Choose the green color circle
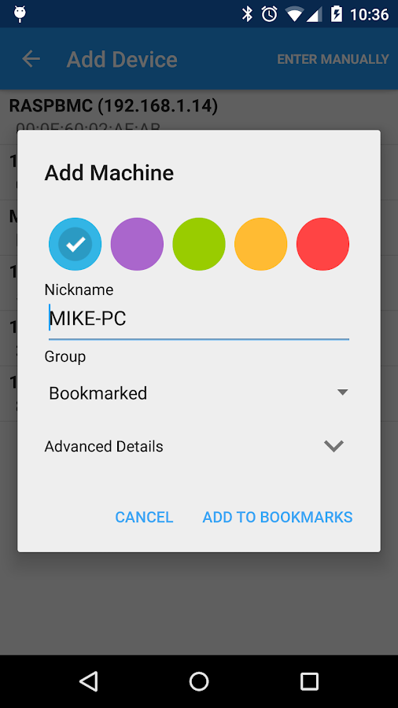398x708 pixels. [198, 245]
